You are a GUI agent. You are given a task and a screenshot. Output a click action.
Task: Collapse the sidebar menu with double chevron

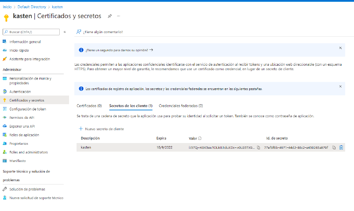click(65, 32)
